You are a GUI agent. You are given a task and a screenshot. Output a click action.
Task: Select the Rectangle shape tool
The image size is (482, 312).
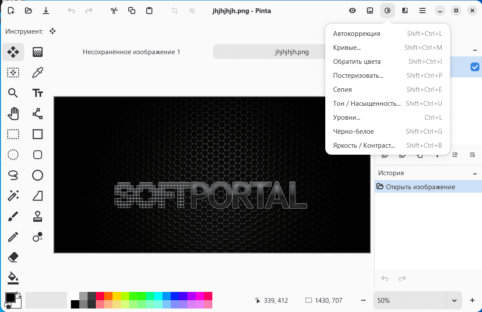(38, 135)
